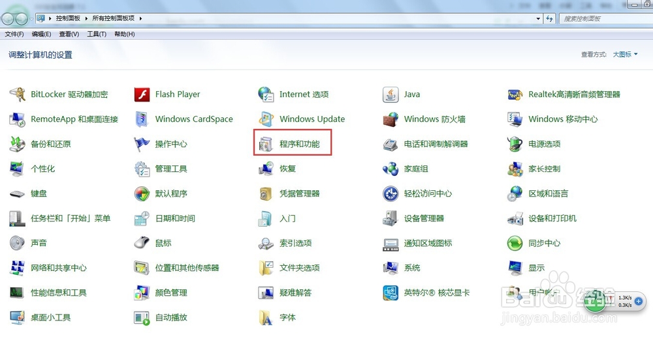Expand address bar history dropdown arrow
This screenshot has height=340, width=653.
click(x=538, y=19)
